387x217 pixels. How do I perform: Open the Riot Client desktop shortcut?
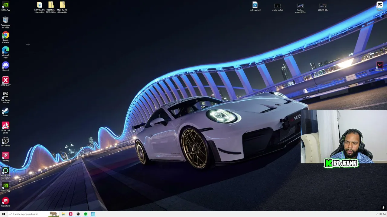tap(5, 202)
